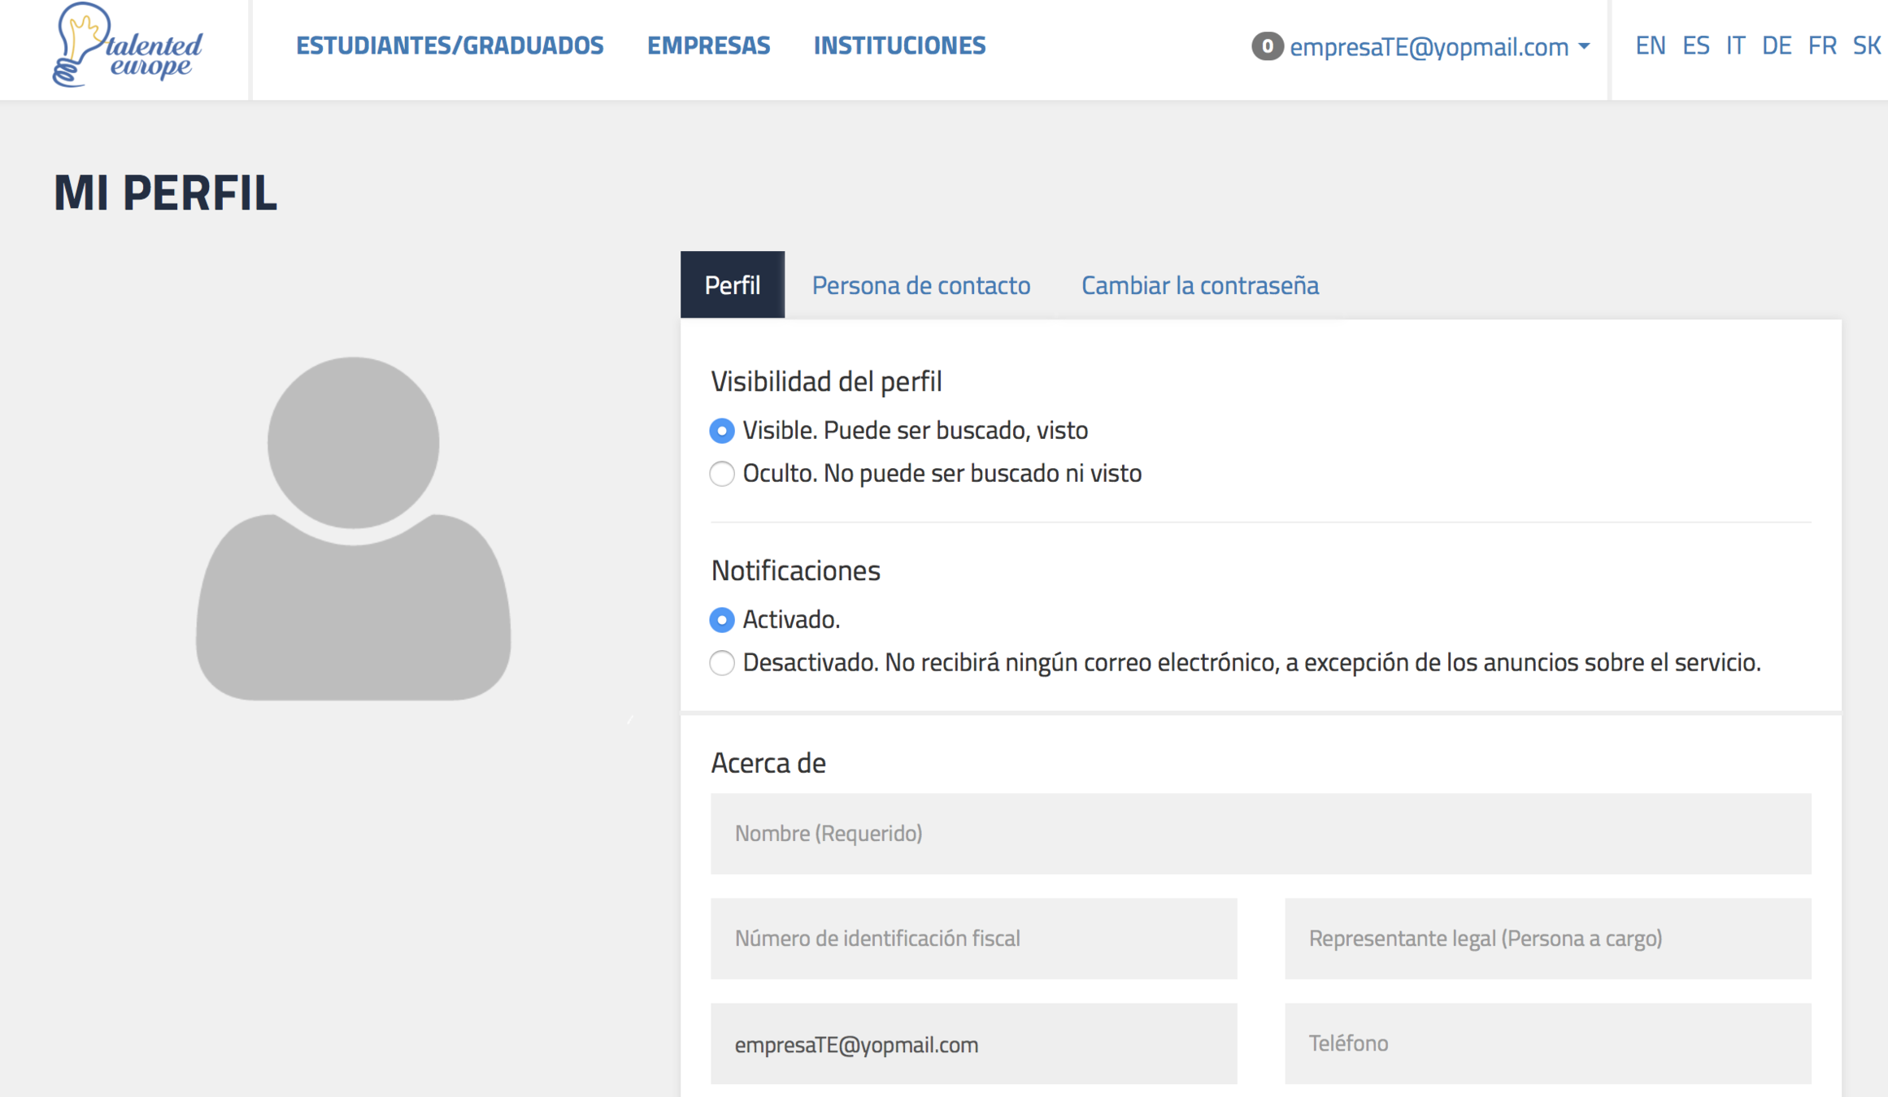
Task: Switch to the Persona de contacto tab
Action: tap(920, 285)
